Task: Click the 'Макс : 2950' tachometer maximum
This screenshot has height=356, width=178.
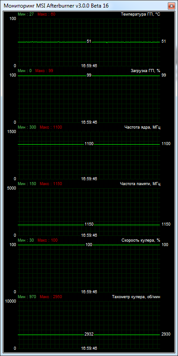Action: pyautogui.click(x=51, y=297)
